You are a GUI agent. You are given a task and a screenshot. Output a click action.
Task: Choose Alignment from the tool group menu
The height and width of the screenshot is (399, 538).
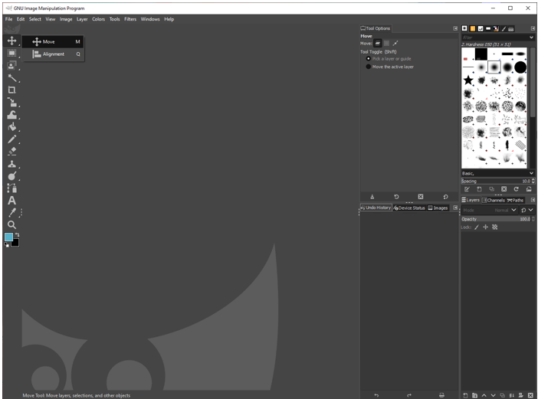(53, 54)
